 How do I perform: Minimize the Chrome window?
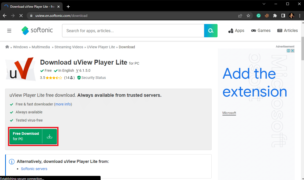pyautogui.click(x=276, y=4)
